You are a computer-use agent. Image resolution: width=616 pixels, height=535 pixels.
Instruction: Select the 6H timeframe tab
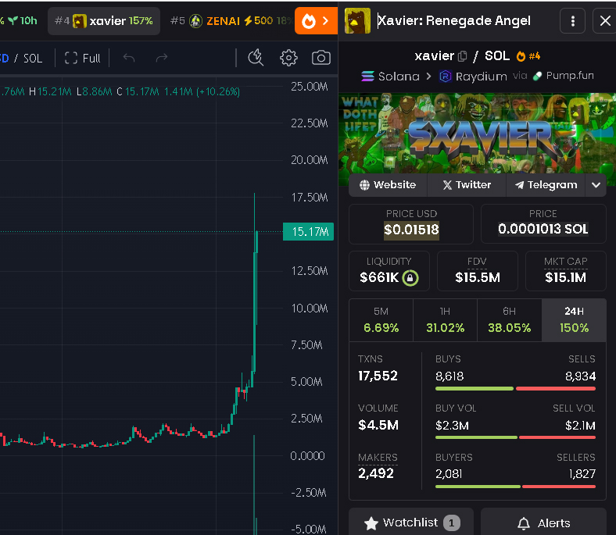[x=509, y=320]
